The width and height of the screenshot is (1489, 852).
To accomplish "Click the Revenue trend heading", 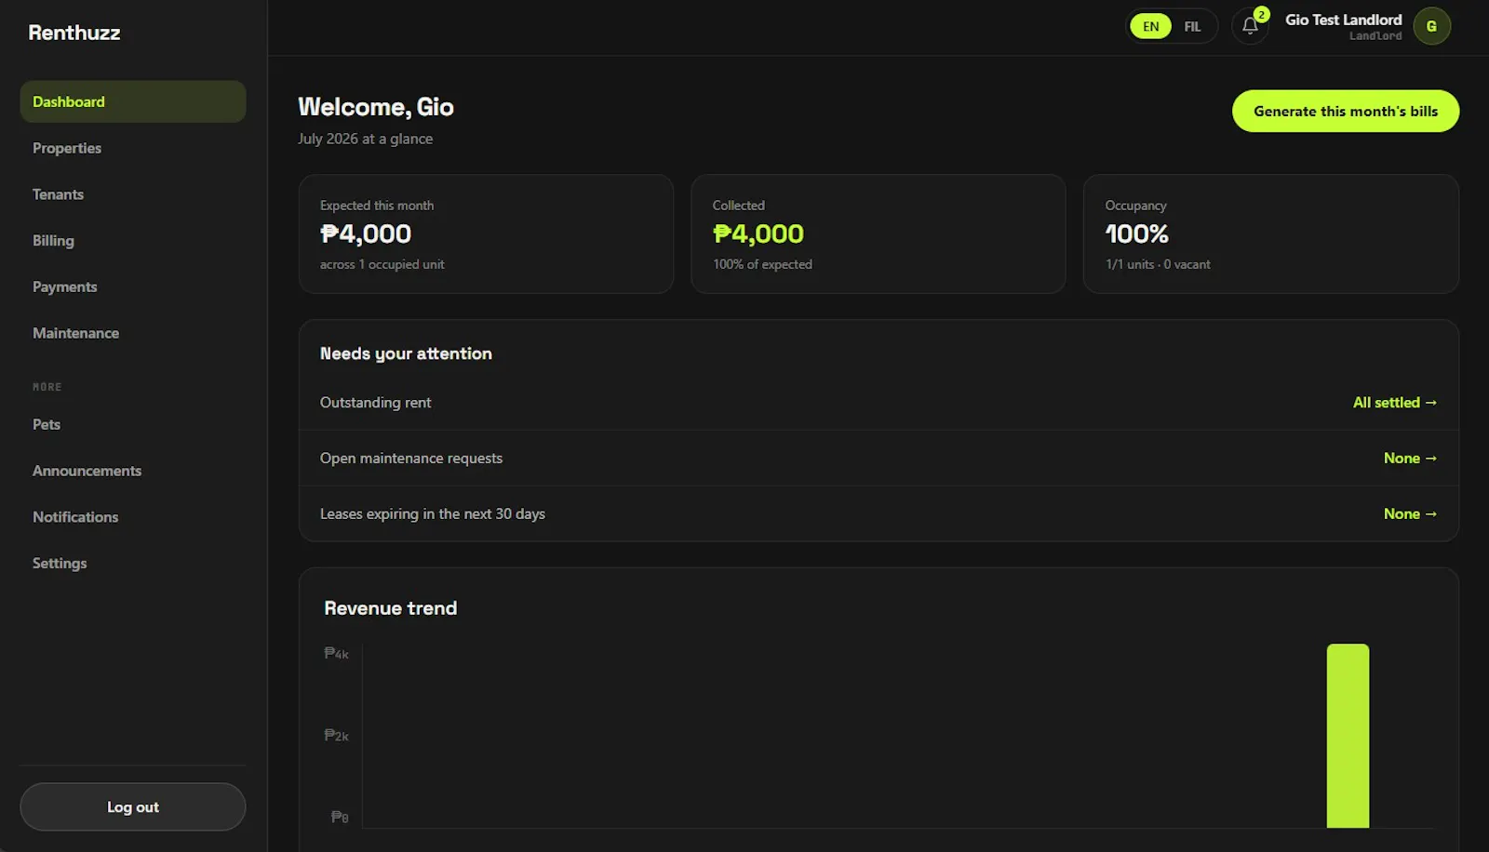I will [390, 608].
